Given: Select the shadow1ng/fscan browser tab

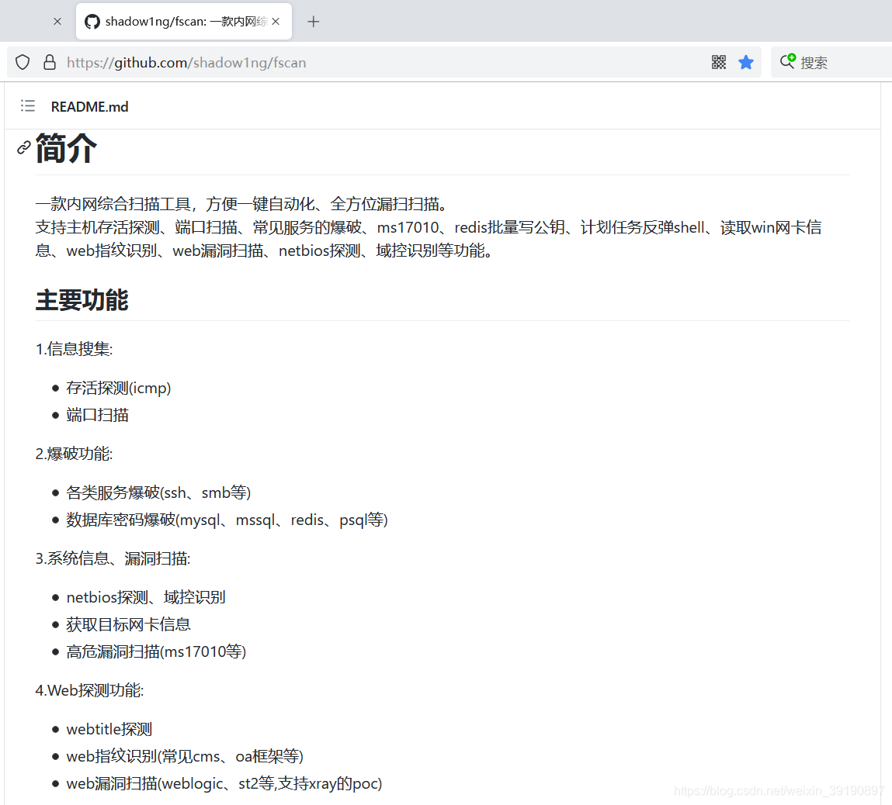Looking at the screenshot, I should [179, 21].
